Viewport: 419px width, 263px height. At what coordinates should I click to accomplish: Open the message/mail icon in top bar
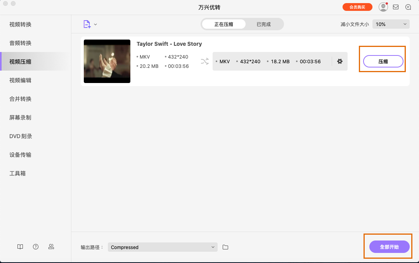(x=396, y=7)
